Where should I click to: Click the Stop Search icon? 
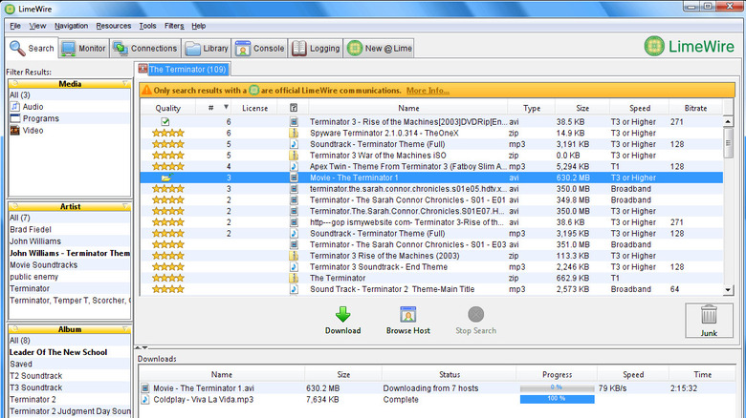[x=475, y=314]
